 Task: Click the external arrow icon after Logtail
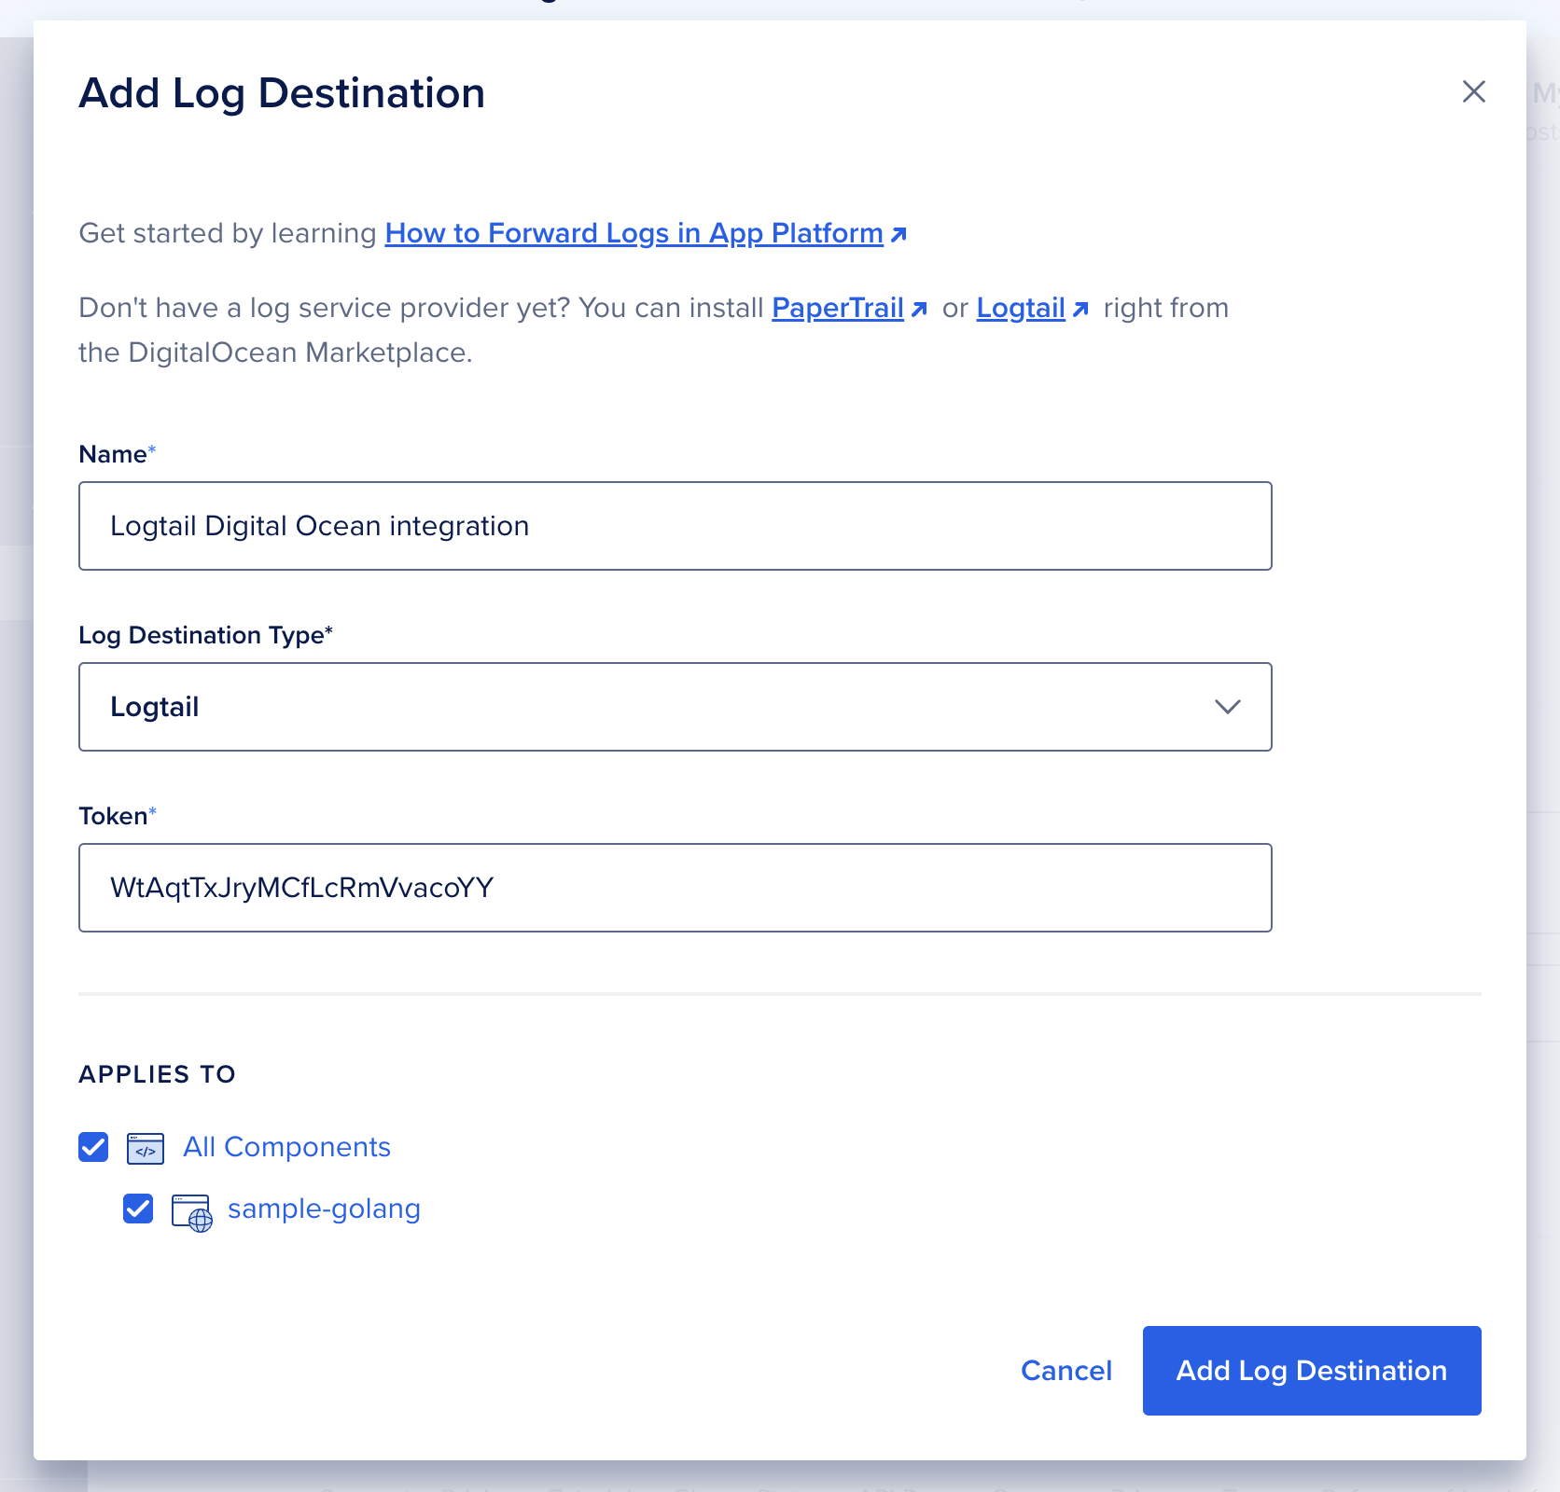pyautogui.click(x=1080, y=309)
